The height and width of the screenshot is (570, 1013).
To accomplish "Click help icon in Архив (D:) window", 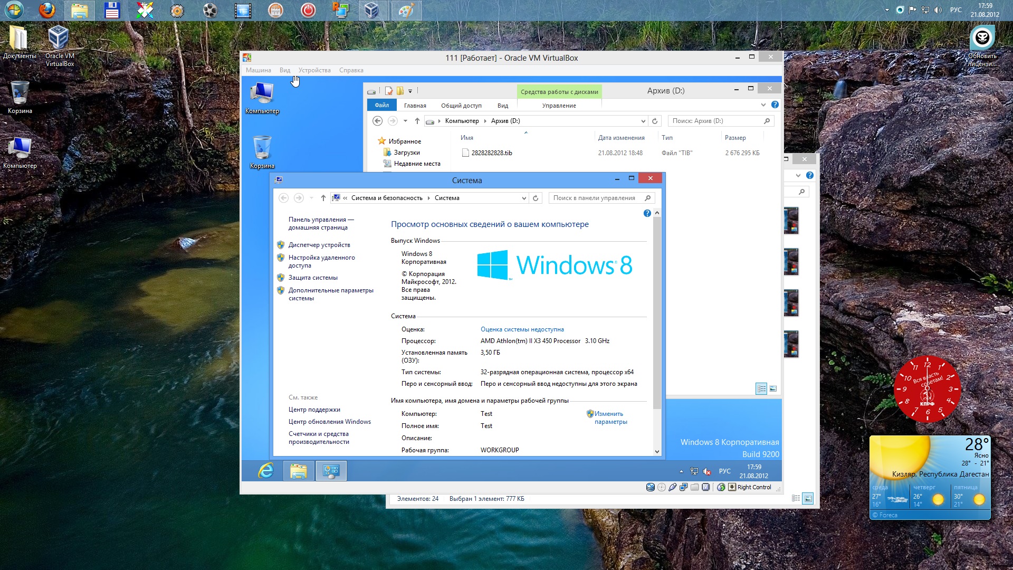I will click(x=775, y=104).
